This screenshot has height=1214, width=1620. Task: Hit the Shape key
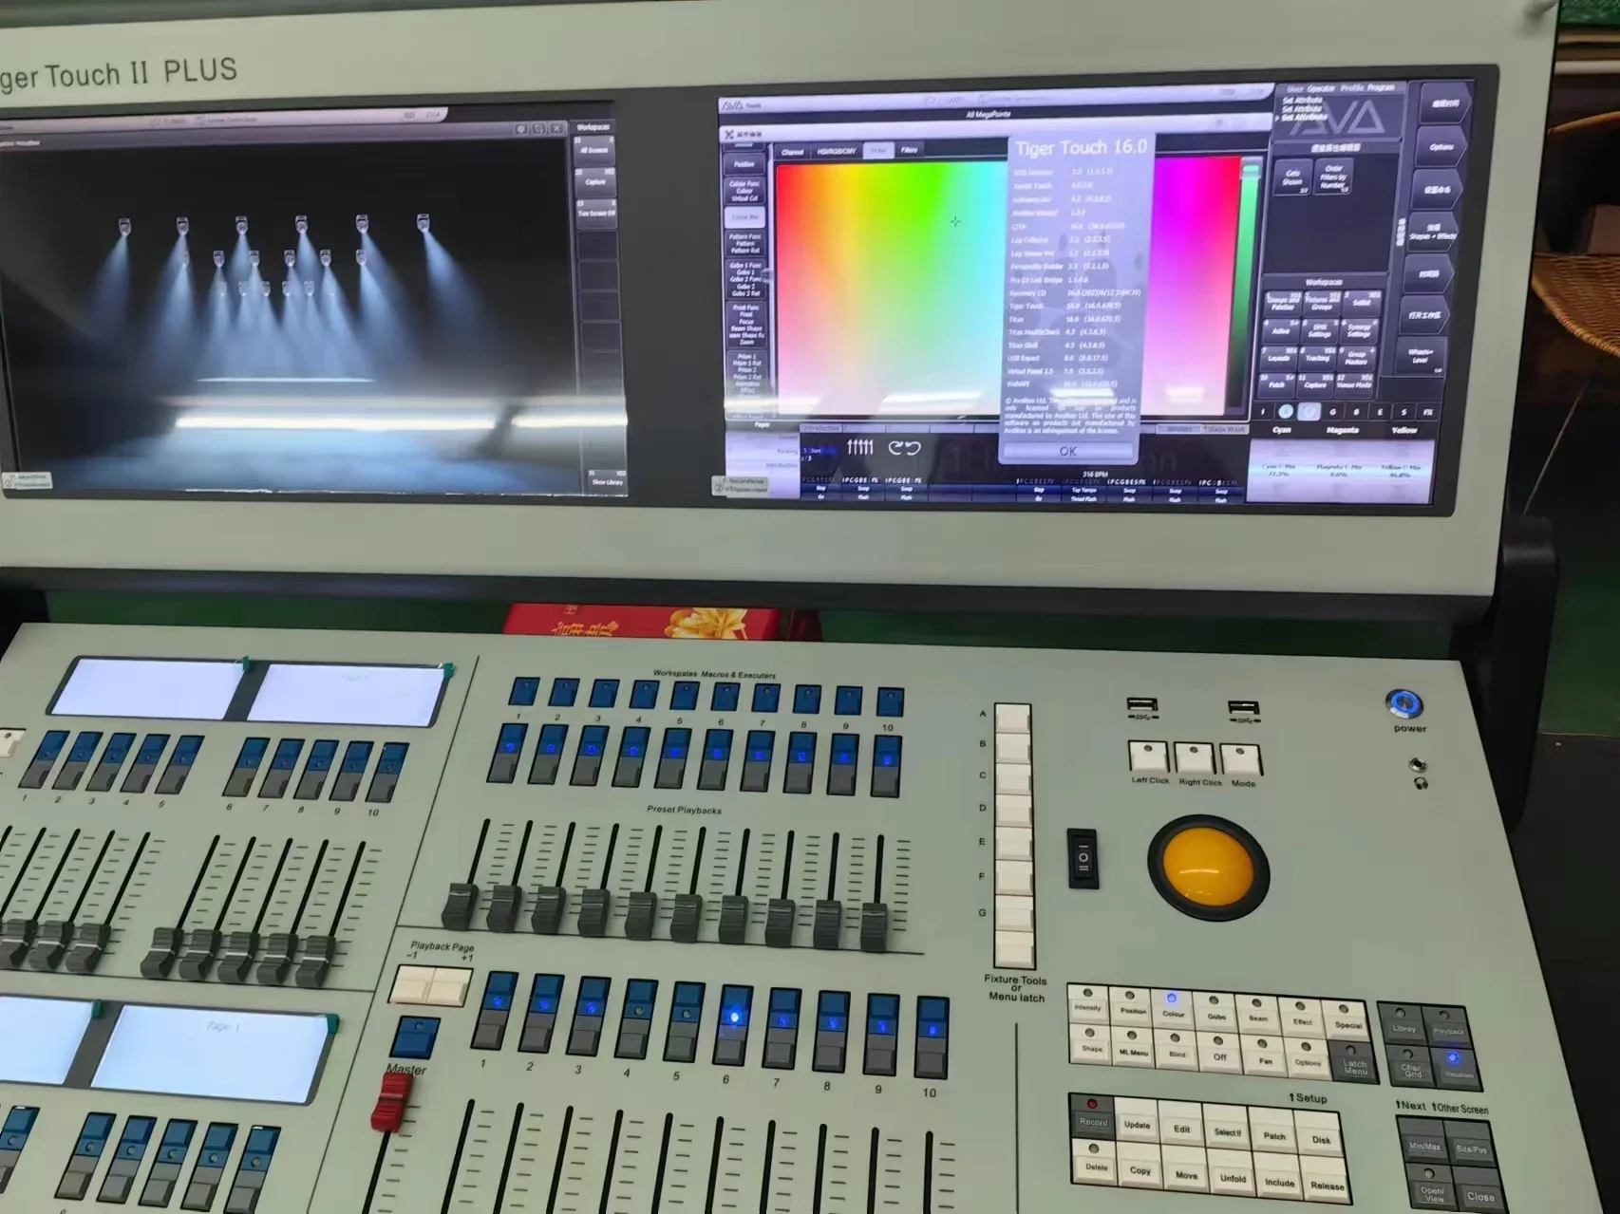point(1091,1044)
